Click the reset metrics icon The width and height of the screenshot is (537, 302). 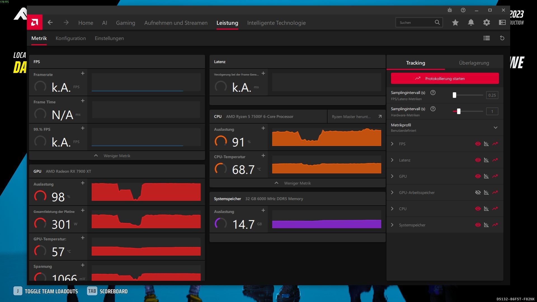click(x=502, y=38)
